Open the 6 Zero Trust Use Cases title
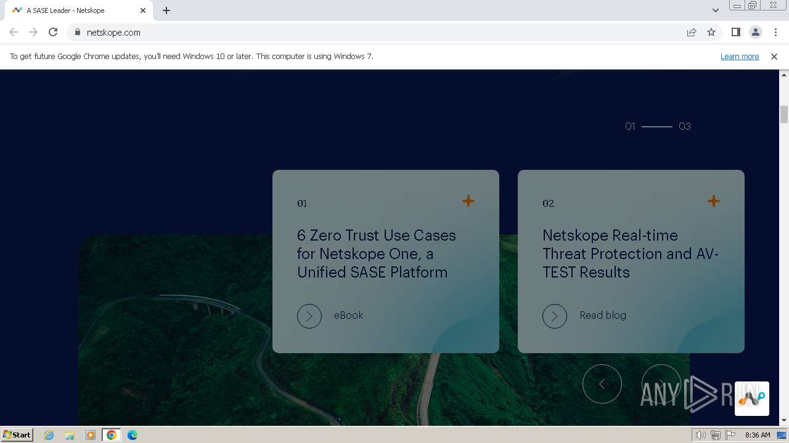Image resolution: width=789 pixels, height=443 pixels. click(x=377, y=253)
